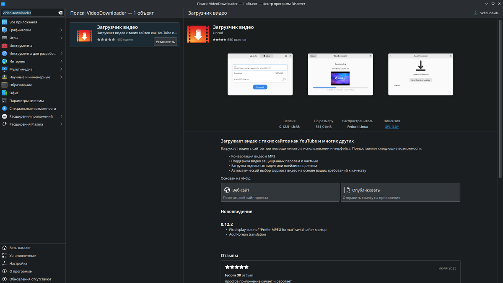
Task: Click the Расширения Plasma icon
Action: pyautogui.click(x=5, y=124)
